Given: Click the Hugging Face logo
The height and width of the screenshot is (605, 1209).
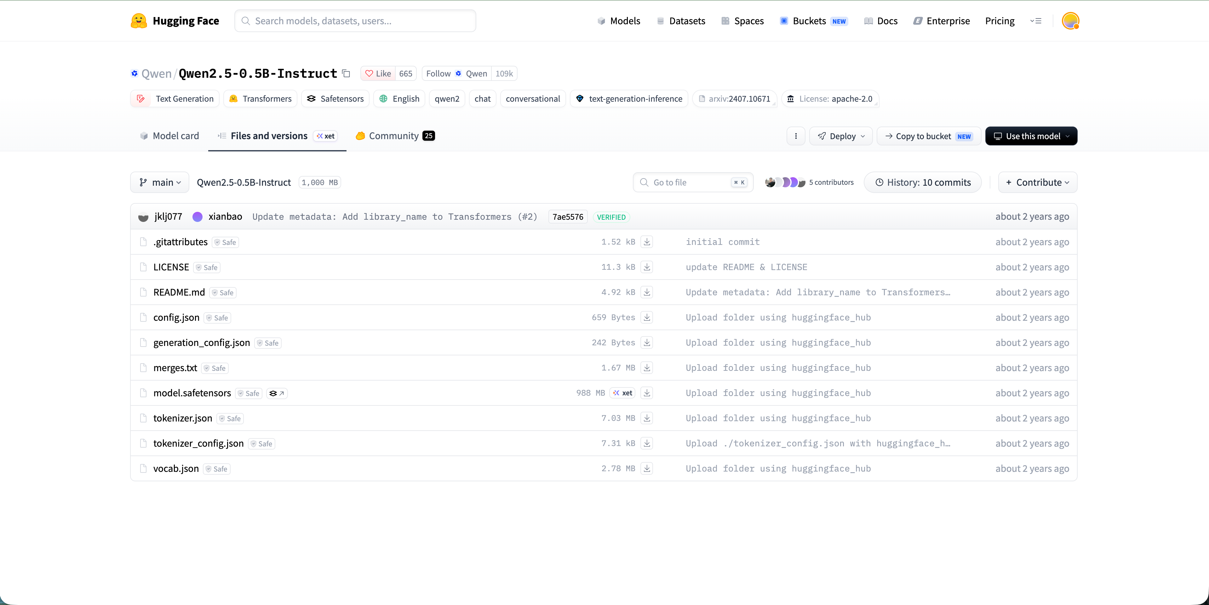Looking at the screenshot, I should [175, 21].
